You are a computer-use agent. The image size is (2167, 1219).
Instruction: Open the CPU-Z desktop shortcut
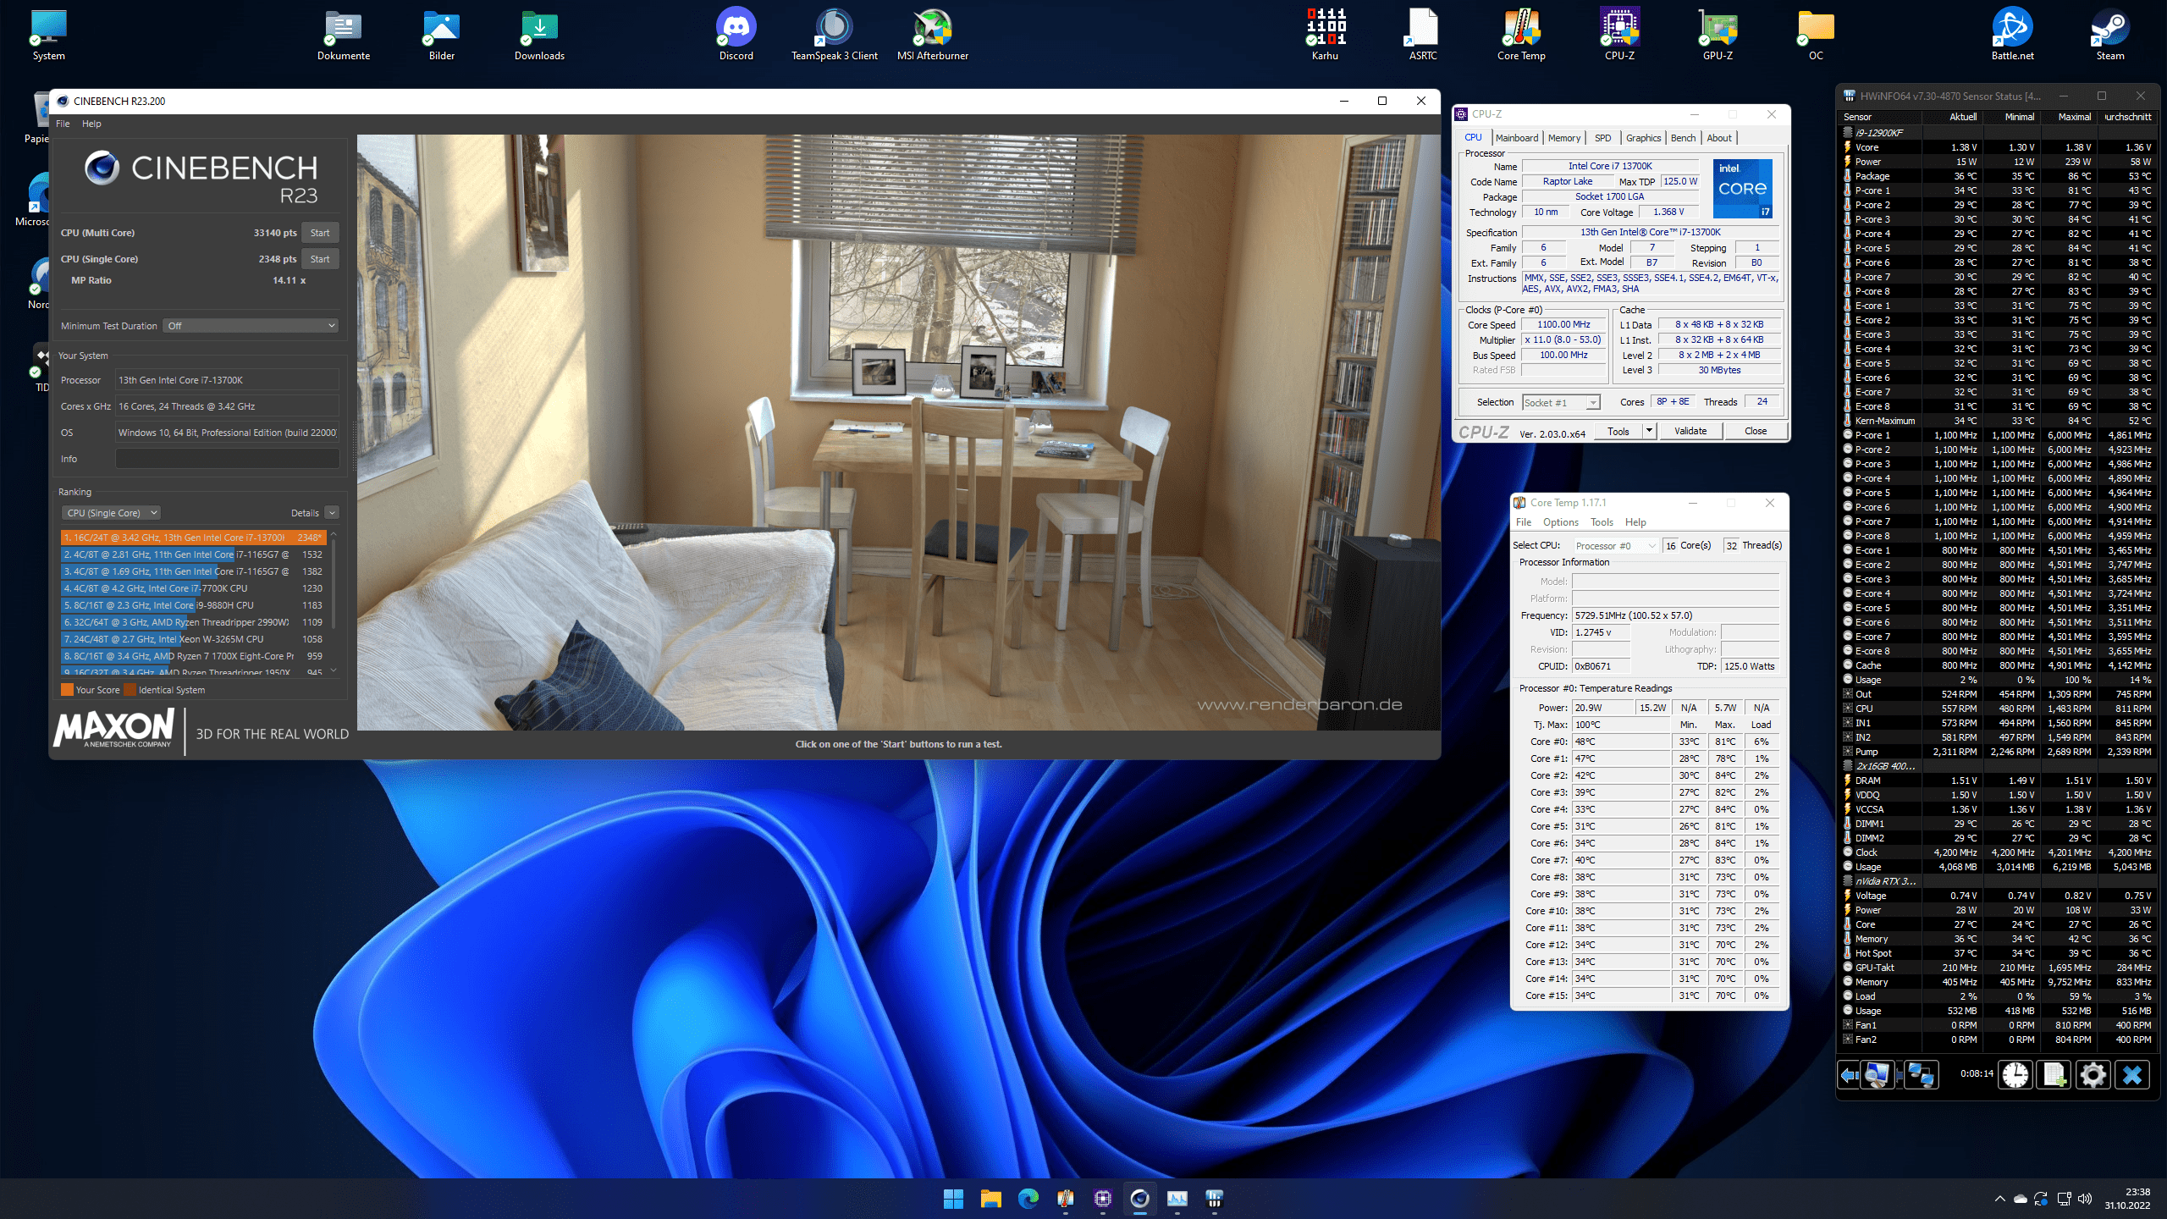click(x=1619, y=34)
